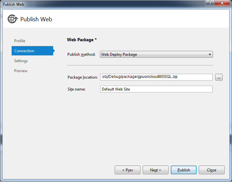Click the Publish Web globe icon
232x182 pixels.
pyautogui.click(x=13, y=19)
